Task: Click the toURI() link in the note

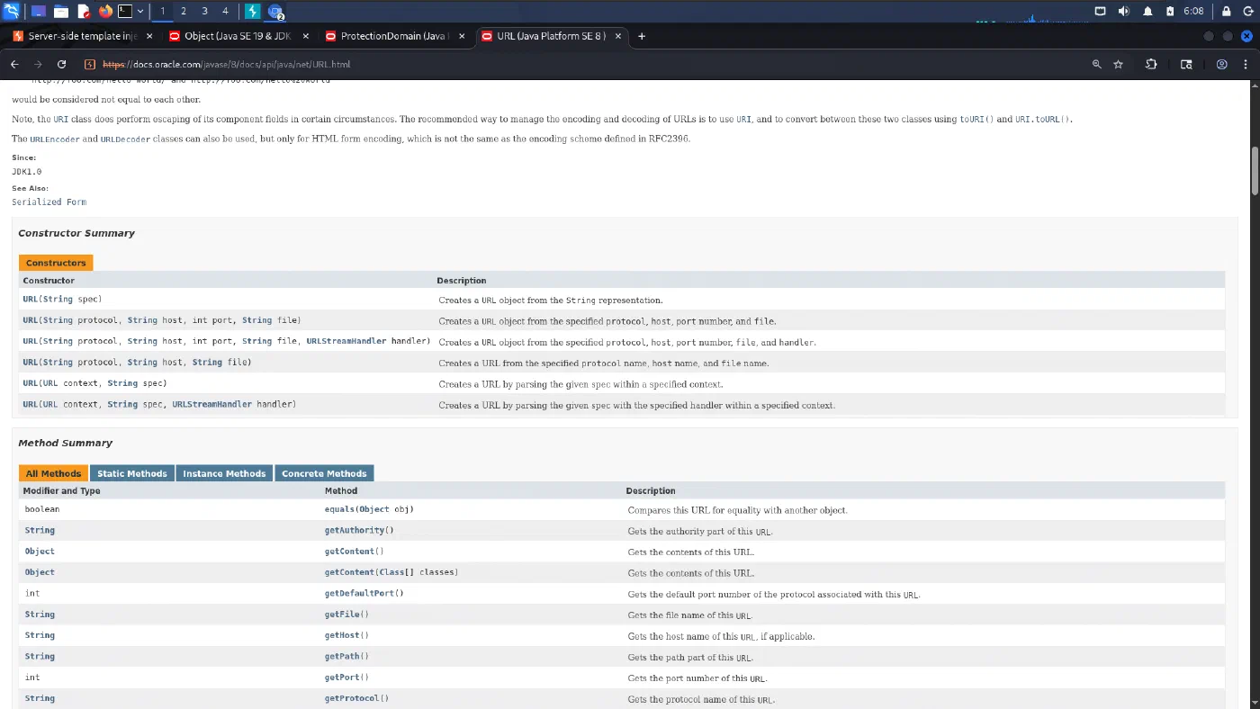Action: tap(976, 119)
